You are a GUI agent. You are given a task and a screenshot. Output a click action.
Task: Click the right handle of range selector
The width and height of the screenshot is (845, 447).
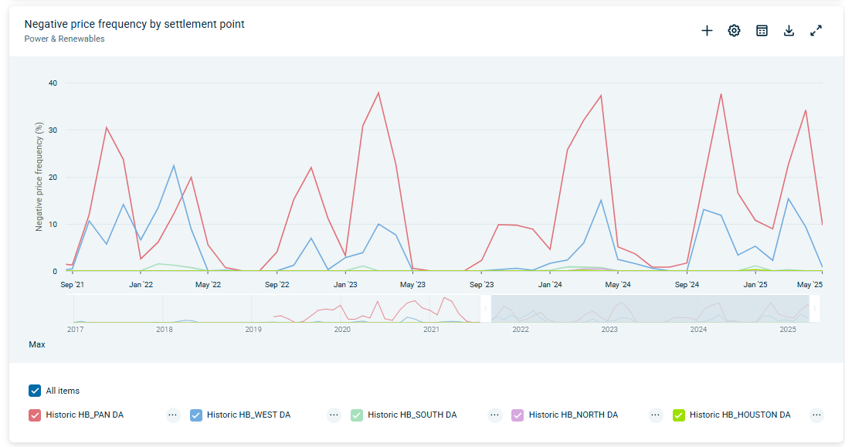pyautogui.click(x=815, y=309)
